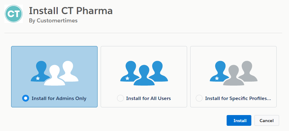
Task: Cancel the package installation
Action: pos(266,121)
